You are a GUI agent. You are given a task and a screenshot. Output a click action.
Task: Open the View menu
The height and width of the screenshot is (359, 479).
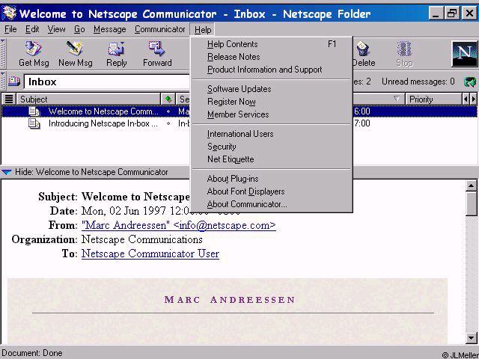(x=56, y=29)
